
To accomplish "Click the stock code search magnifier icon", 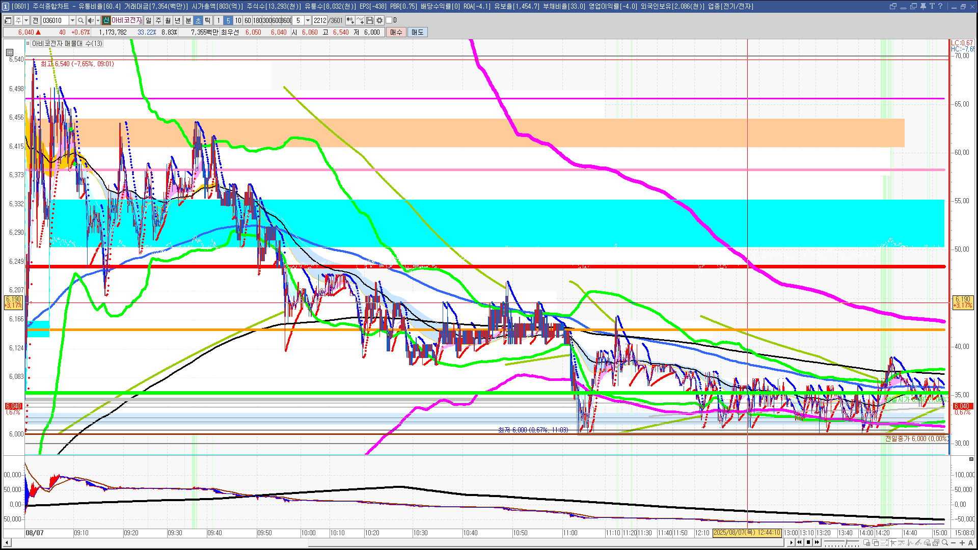I will 81,20.
